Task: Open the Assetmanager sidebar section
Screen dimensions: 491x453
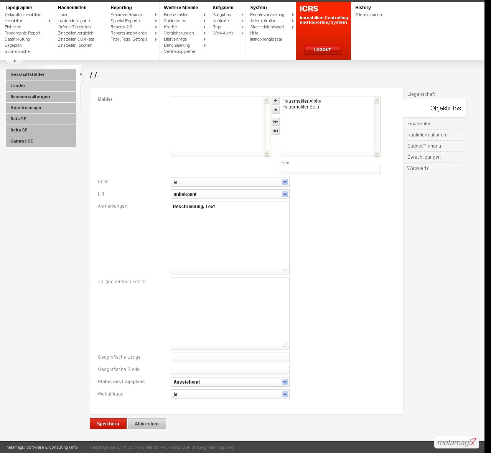Action: [x=41, y=108]
